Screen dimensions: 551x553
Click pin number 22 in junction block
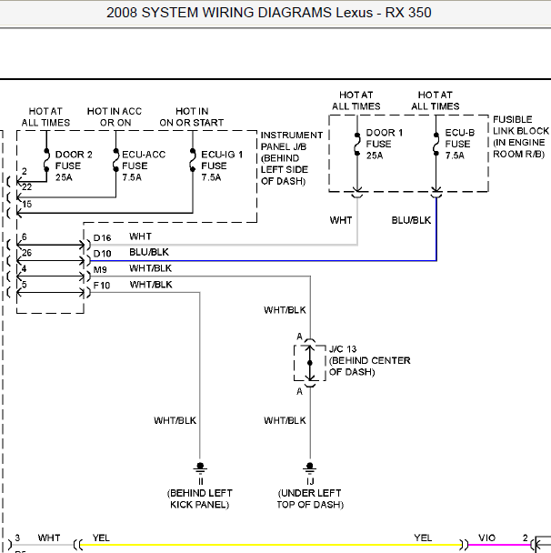pos(26,187)
